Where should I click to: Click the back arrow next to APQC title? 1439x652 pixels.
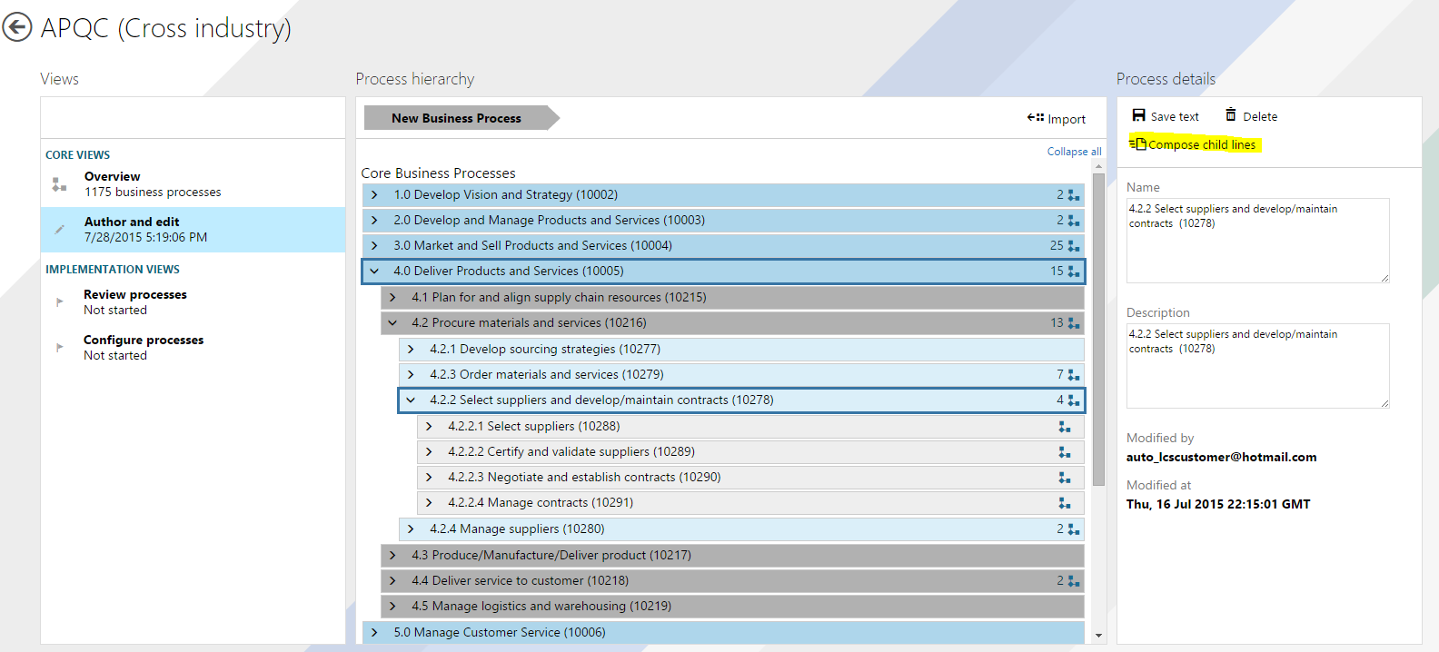point(16,27)
